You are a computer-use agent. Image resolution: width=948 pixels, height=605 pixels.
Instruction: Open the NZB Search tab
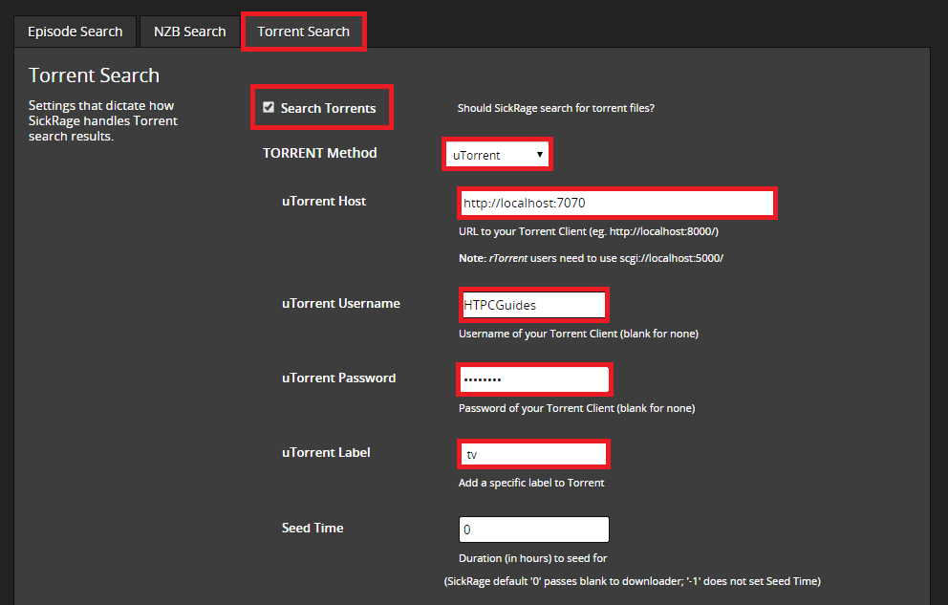189,32
